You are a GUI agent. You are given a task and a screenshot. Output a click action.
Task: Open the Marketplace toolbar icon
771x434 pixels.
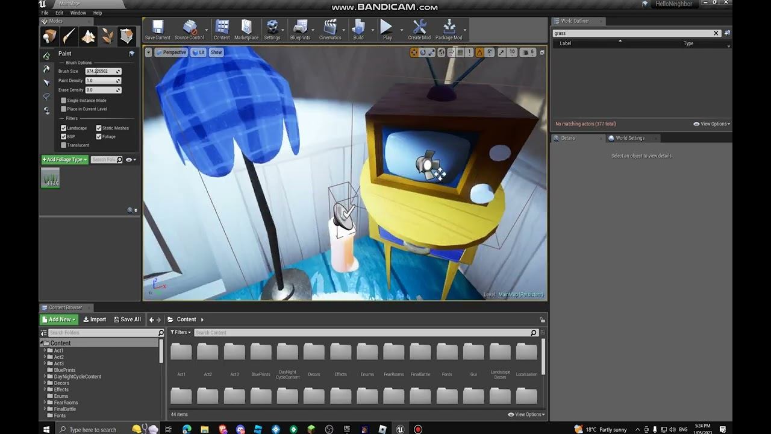[246, 30]
